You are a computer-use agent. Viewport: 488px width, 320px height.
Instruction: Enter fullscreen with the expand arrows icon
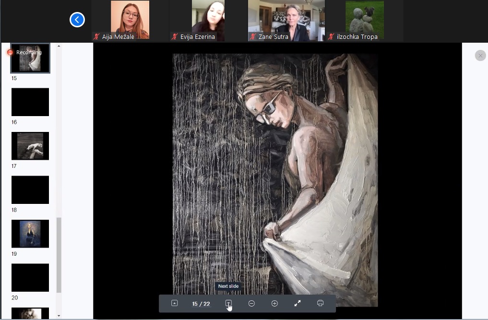pyautogui.click(x=298, y=303)
